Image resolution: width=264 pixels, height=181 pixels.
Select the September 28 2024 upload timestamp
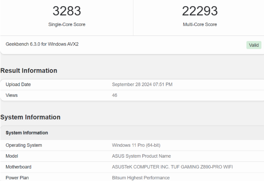[x=142, y=85]
